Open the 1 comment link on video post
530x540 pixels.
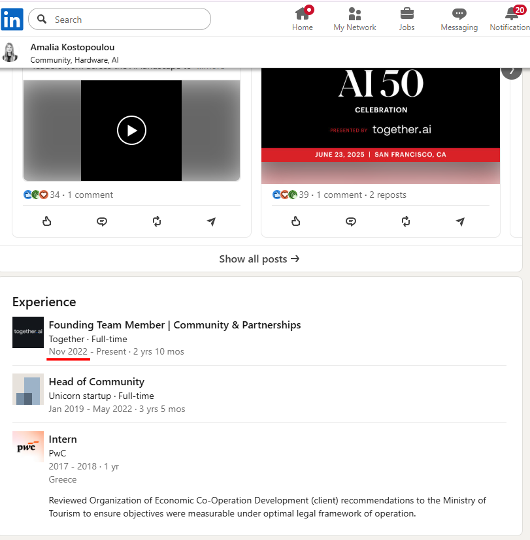[90, 195]
